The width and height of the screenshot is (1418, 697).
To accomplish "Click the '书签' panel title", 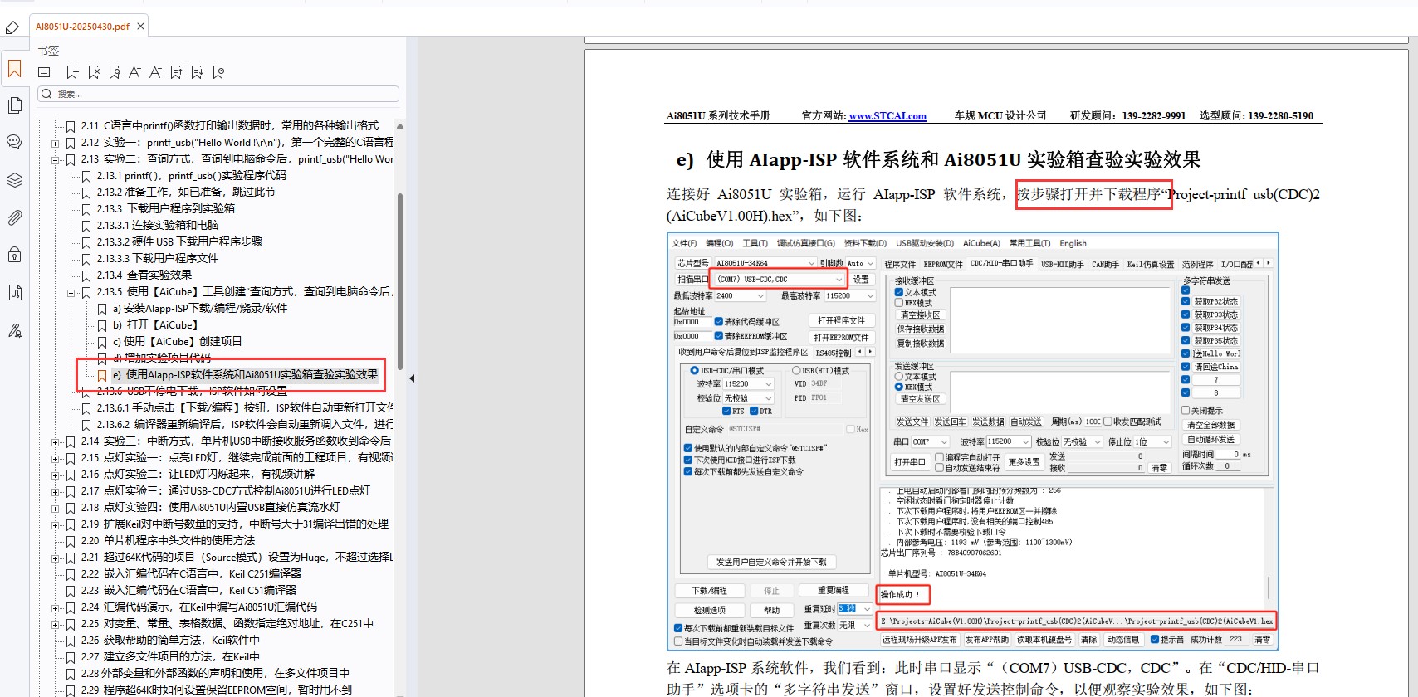I will [x=48, y=51].
